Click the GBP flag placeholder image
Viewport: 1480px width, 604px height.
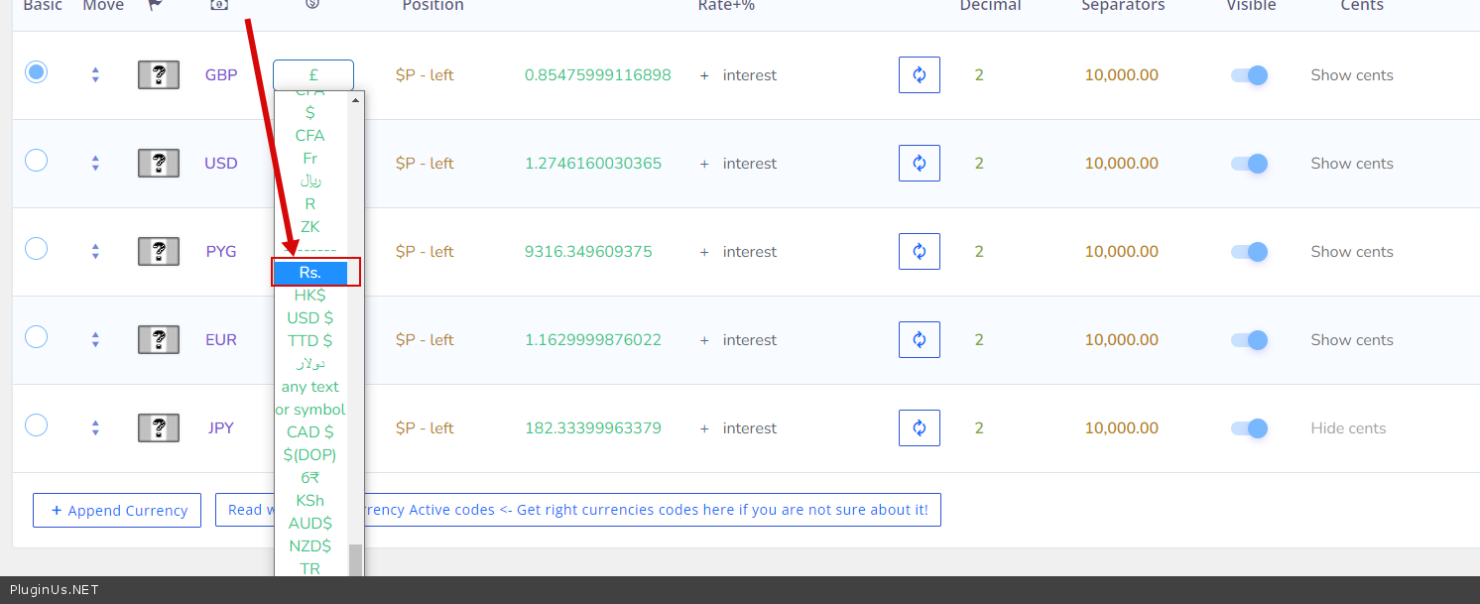pos(158,75)
